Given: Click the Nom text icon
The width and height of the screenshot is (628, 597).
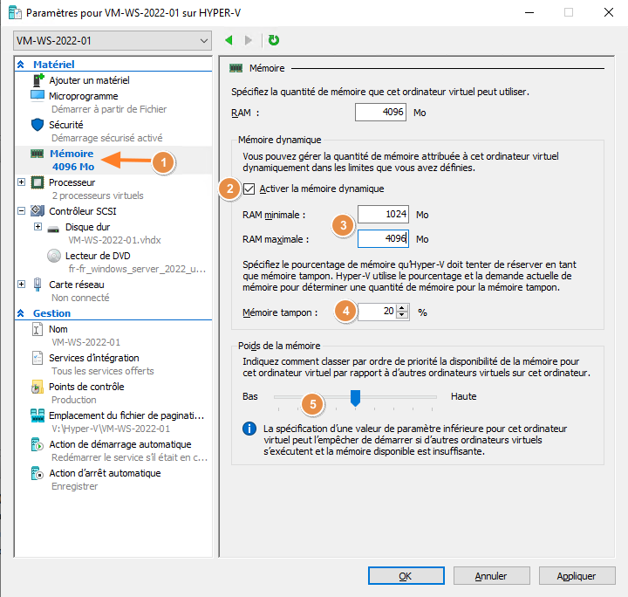Looking at the screenshot, I should pos(38,329).
